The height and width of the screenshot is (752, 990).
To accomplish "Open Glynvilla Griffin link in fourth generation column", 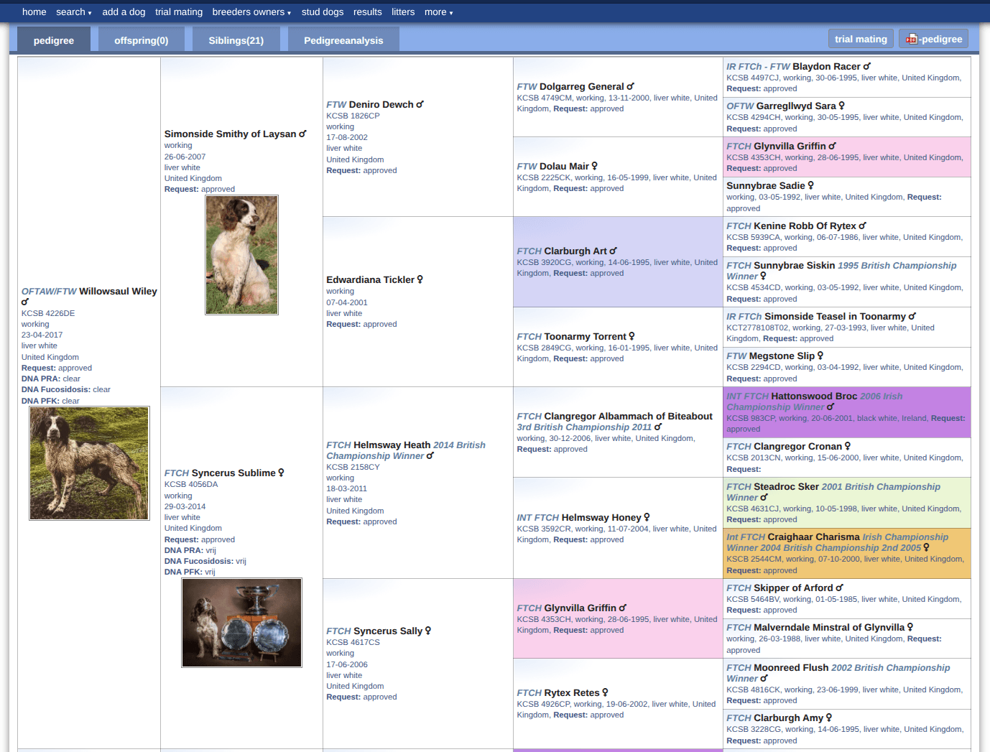I will pos(580,608).
